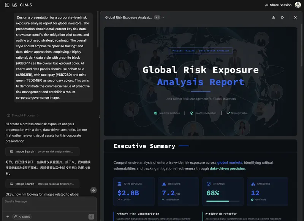Close the presentation preview panel

click(x=295, y=17)
